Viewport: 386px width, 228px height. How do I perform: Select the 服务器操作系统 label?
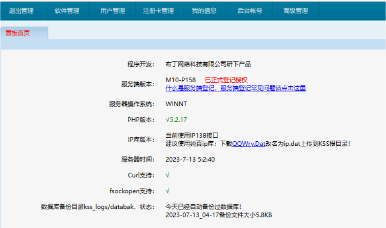coord(132,104)
